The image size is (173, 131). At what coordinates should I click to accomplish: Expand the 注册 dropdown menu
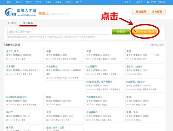pos(139,2)
